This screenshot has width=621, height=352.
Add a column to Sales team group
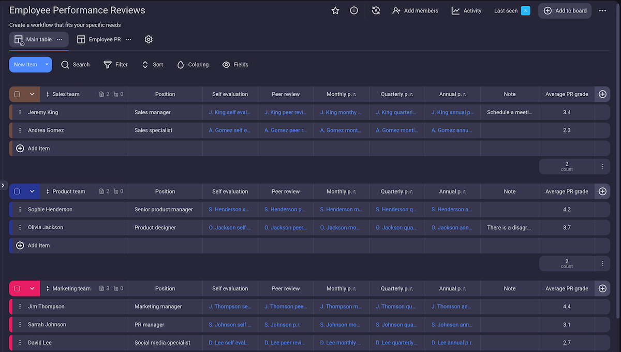pos(602,94)
